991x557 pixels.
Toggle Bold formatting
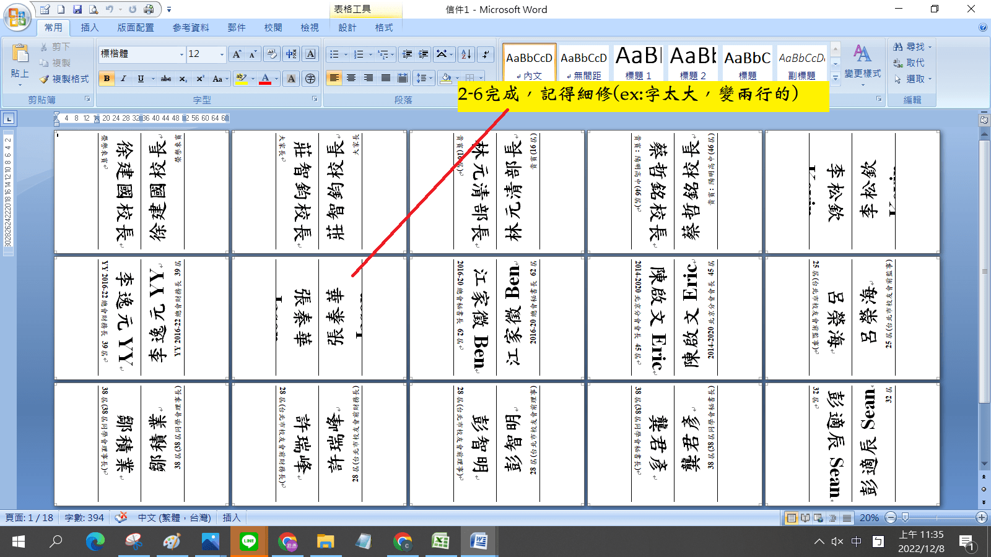pos(107,79)
